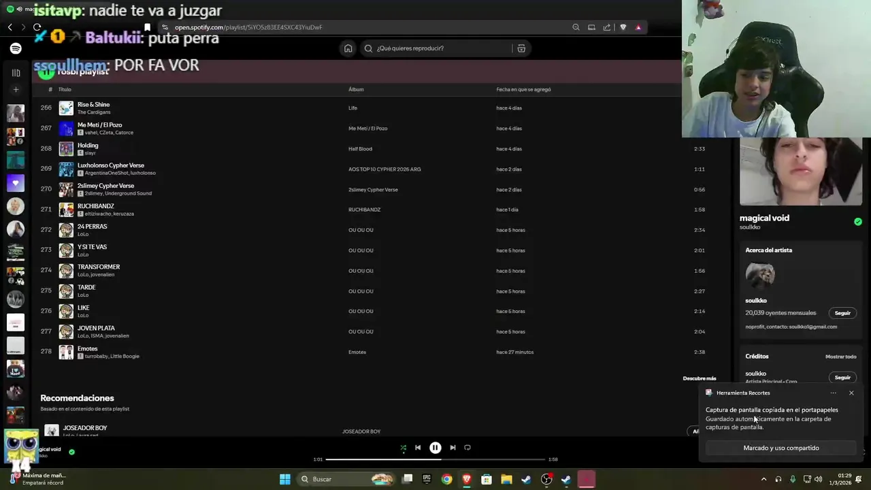Reload the page with the browser refresh icon
This screenshot has width=871, height=490.
pyautogui.click(x=37, y=27)
